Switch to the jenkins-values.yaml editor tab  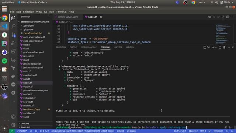click(68, 17)
